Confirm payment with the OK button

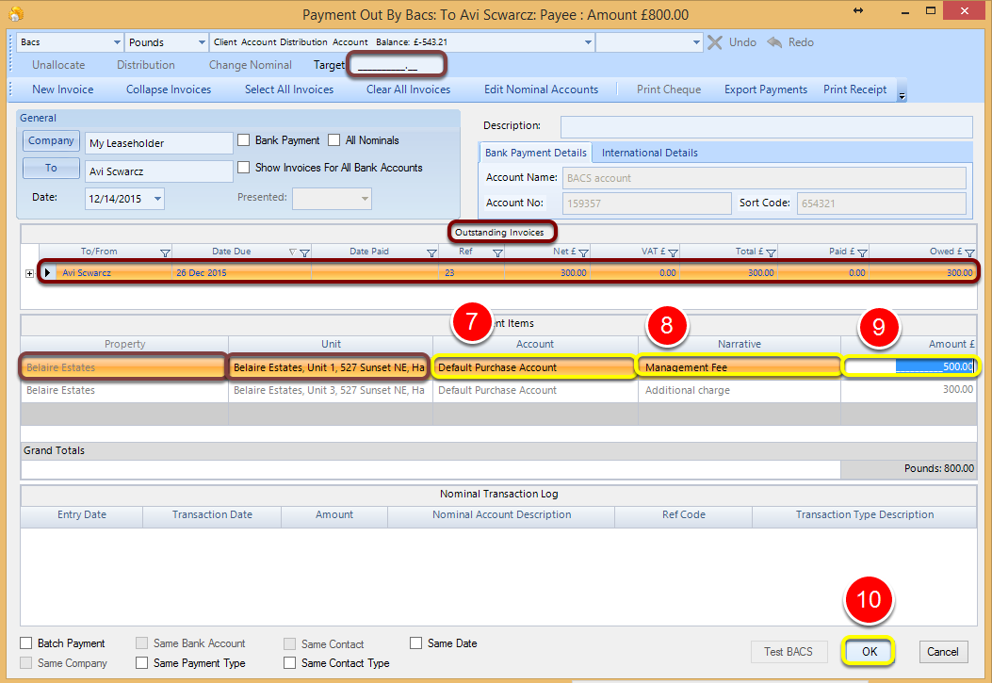(869, 651)
